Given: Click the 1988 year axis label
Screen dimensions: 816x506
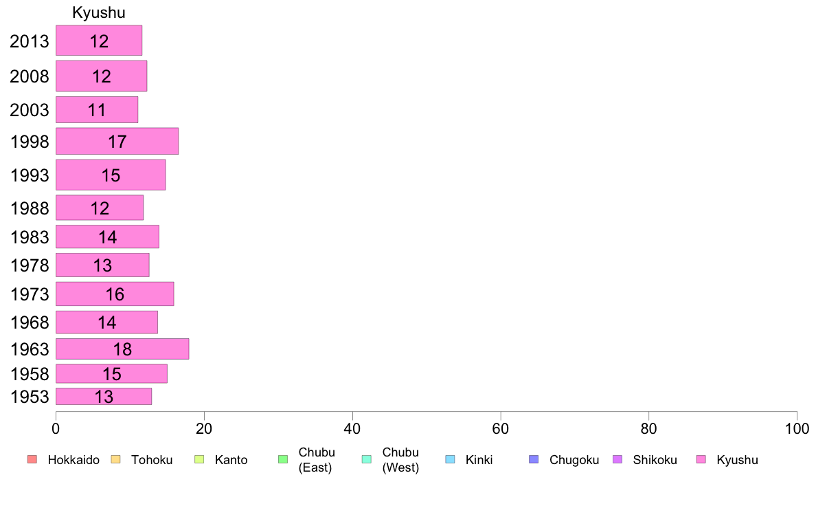Looking at the screenshot, I should (30, 208).
